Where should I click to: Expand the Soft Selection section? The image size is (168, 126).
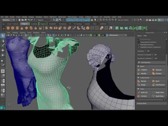click(x=151, y=63)
